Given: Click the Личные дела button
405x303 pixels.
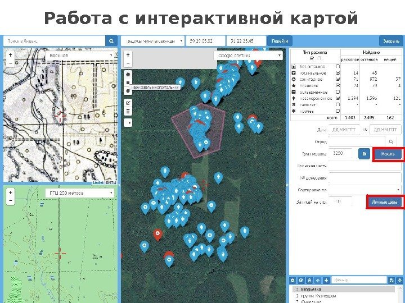Looking at the screenshot, I should (x=384, y=202).
